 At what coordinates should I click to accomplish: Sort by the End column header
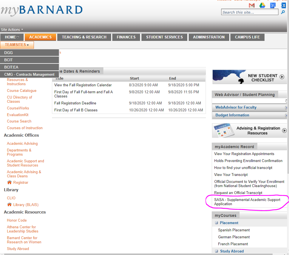coord(173,78)
